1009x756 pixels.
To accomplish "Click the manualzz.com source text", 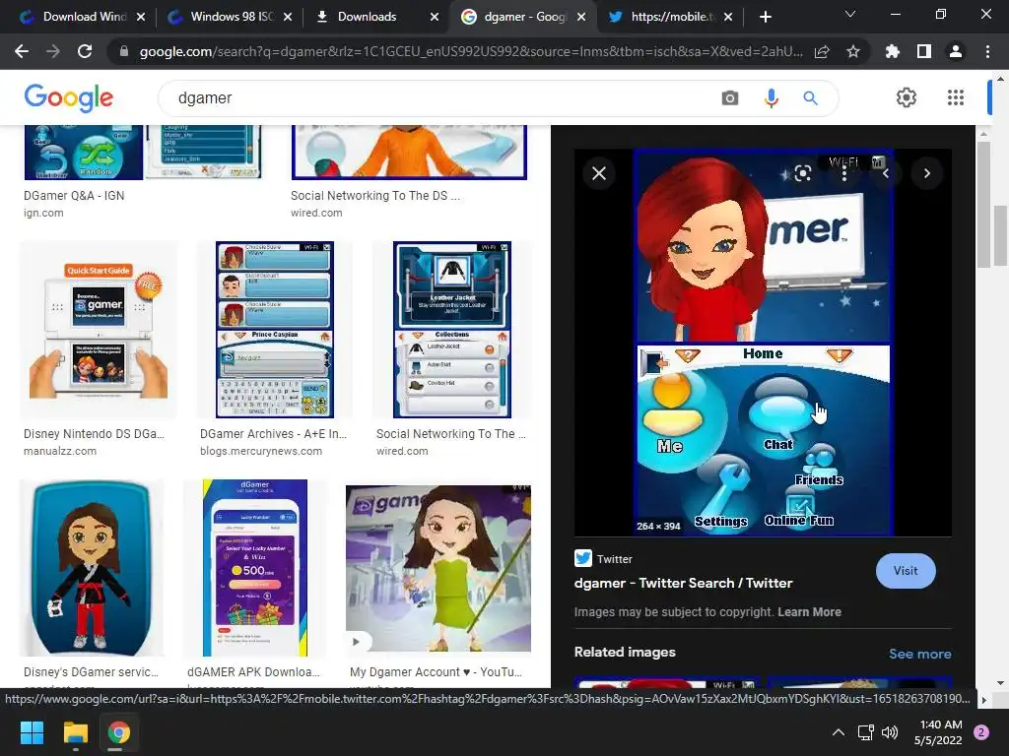I will (x=60, y=451).
